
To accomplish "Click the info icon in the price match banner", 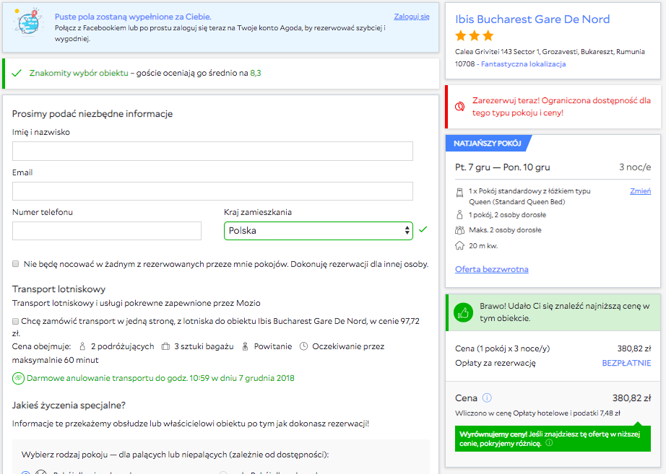I will [x=549, y=443].
